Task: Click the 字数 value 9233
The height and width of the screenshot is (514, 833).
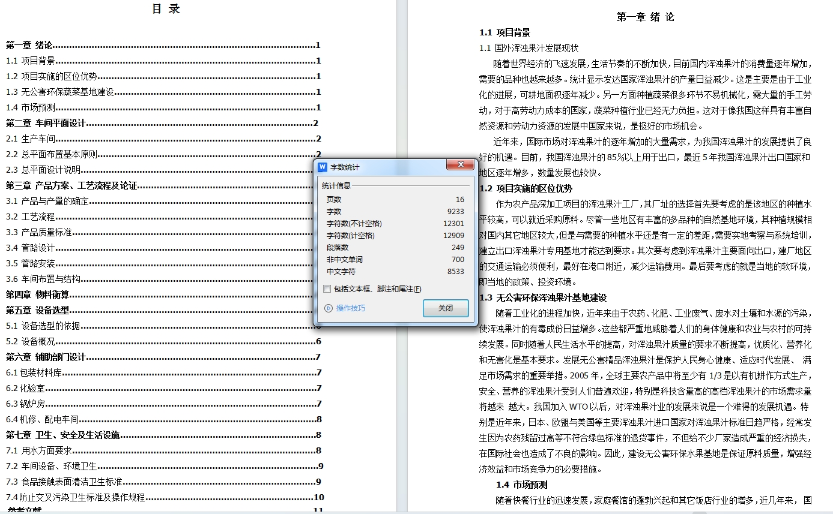Action: pyautogui.click(x=456, y=212)
